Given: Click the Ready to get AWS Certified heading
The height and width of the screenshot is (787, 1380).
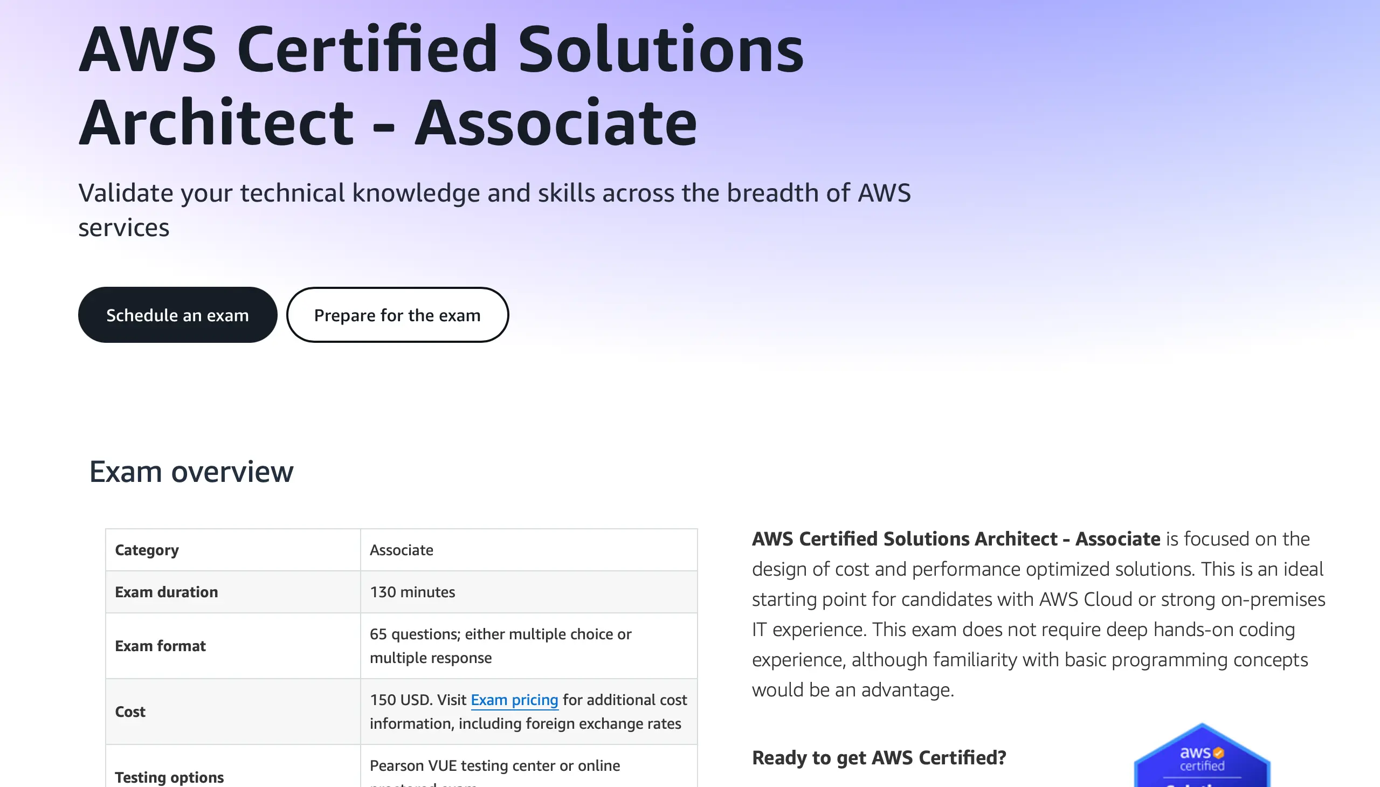Looking at the screenshot, I should (x=879, y=757).
